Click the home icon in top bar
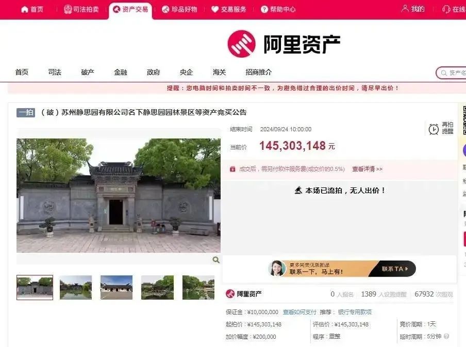466x347 pixels. pos(25,9)
